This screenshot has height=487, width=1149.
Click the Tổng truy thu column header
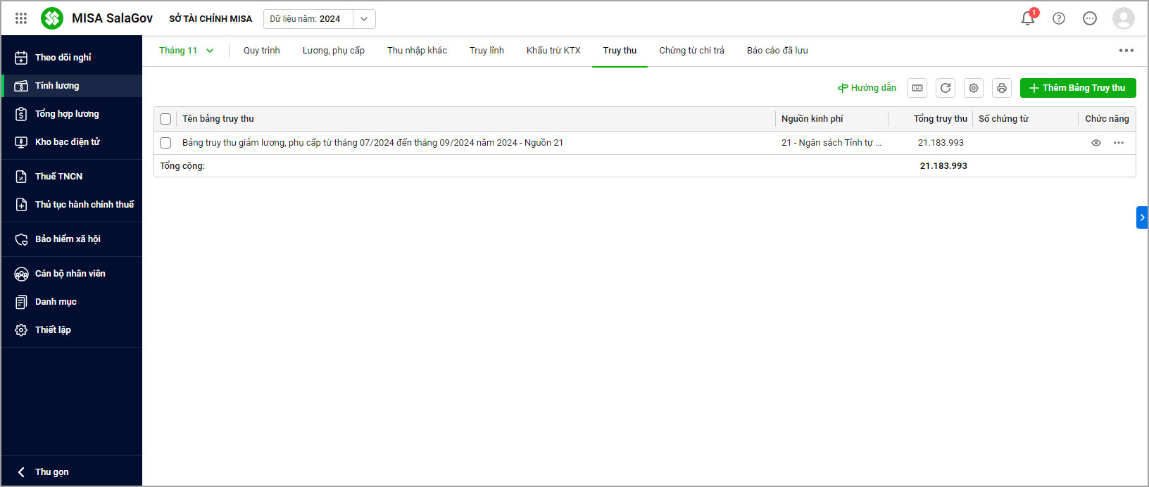pos(941,119)
